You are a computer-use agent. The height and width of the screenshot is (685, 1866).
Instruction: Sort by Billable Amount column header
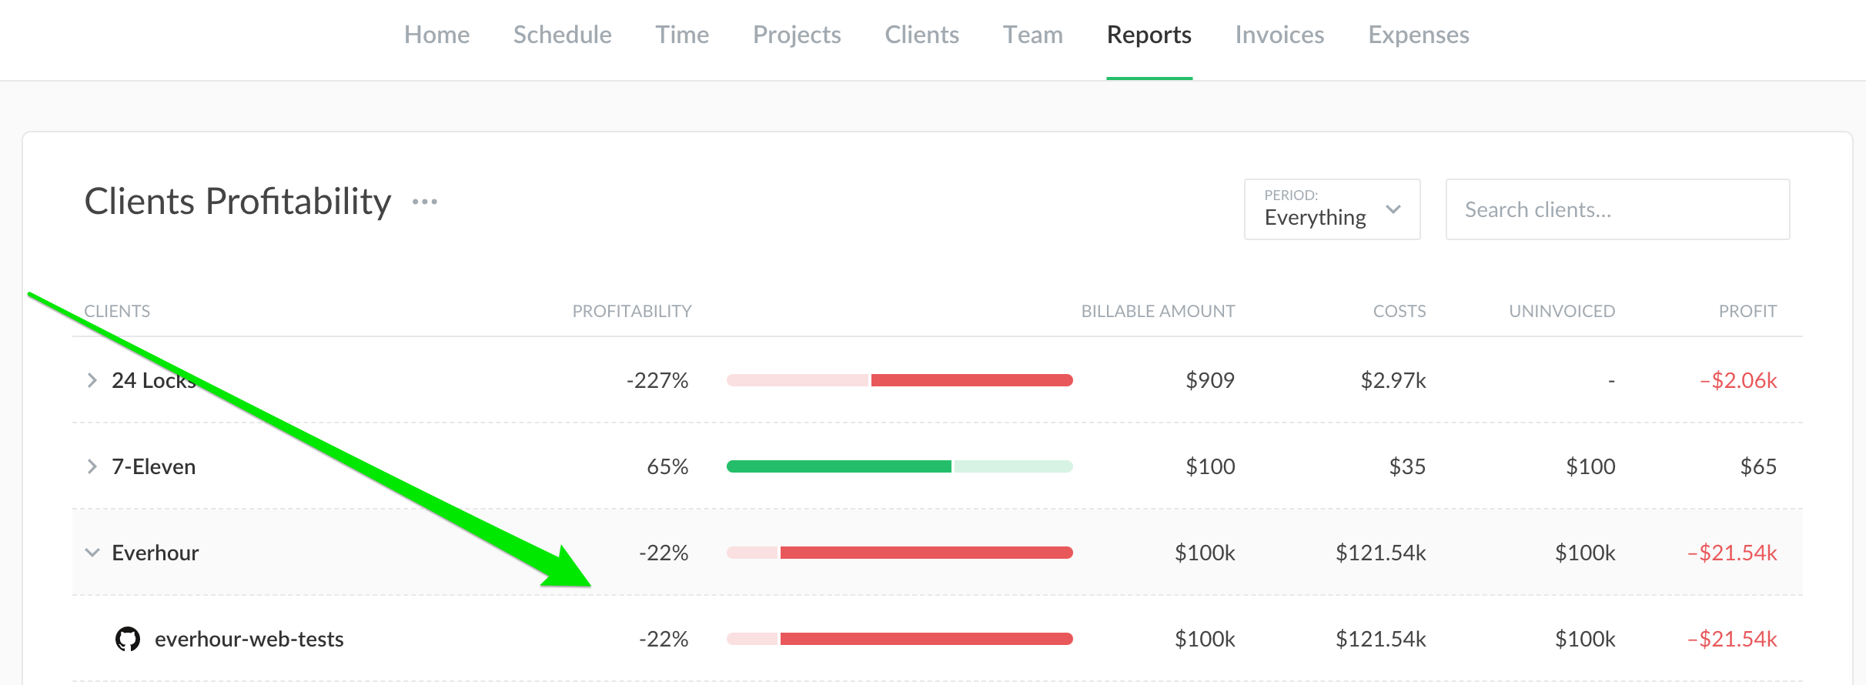point(1158,311)
